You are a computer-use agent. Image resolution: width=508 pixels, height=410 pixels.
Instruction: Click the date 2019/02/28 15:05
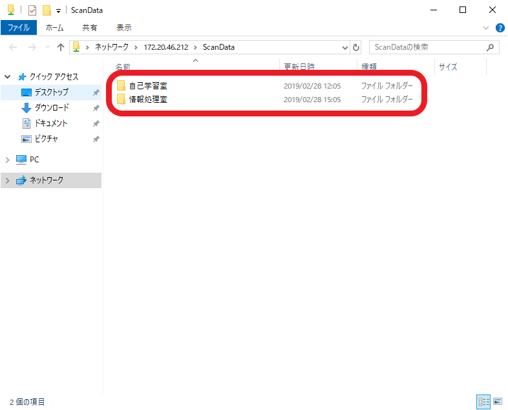click(312, 100)
